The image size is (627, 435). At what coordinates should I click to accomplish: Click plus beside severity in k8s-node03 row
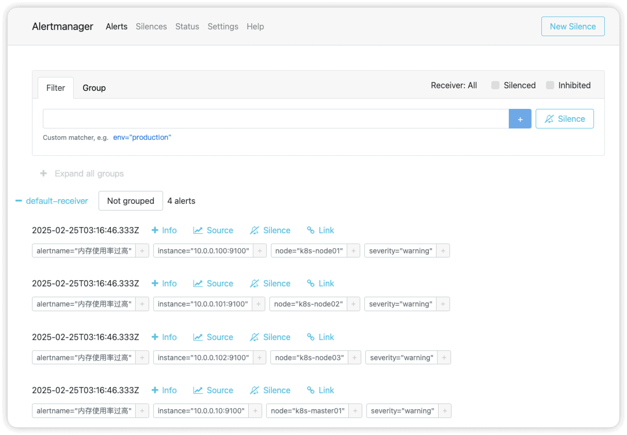click(x=444, y=358)
